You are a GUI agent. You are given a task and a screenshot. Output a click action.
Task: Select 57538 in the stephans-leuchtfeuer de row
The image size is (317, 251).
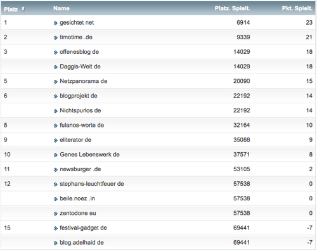242,184
